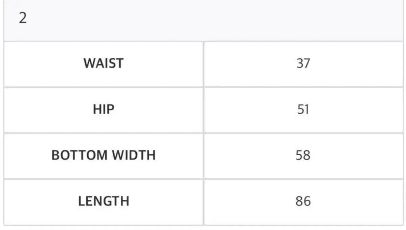Click row border between values 37 and 51

pos(303,87)
